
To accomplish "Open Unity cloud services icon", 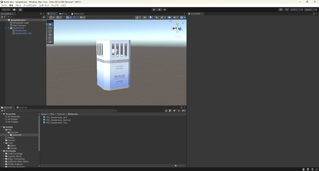I will (14, 10).
